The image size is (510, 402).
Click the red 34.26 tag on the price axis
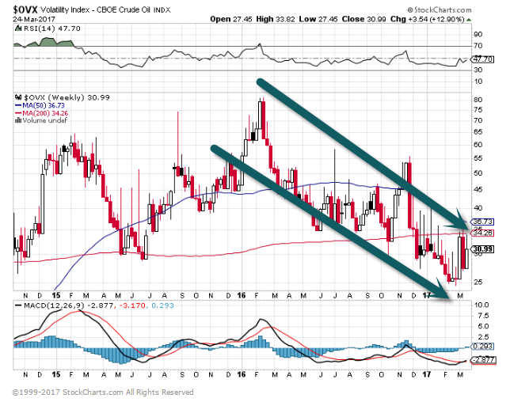point(483,233)
